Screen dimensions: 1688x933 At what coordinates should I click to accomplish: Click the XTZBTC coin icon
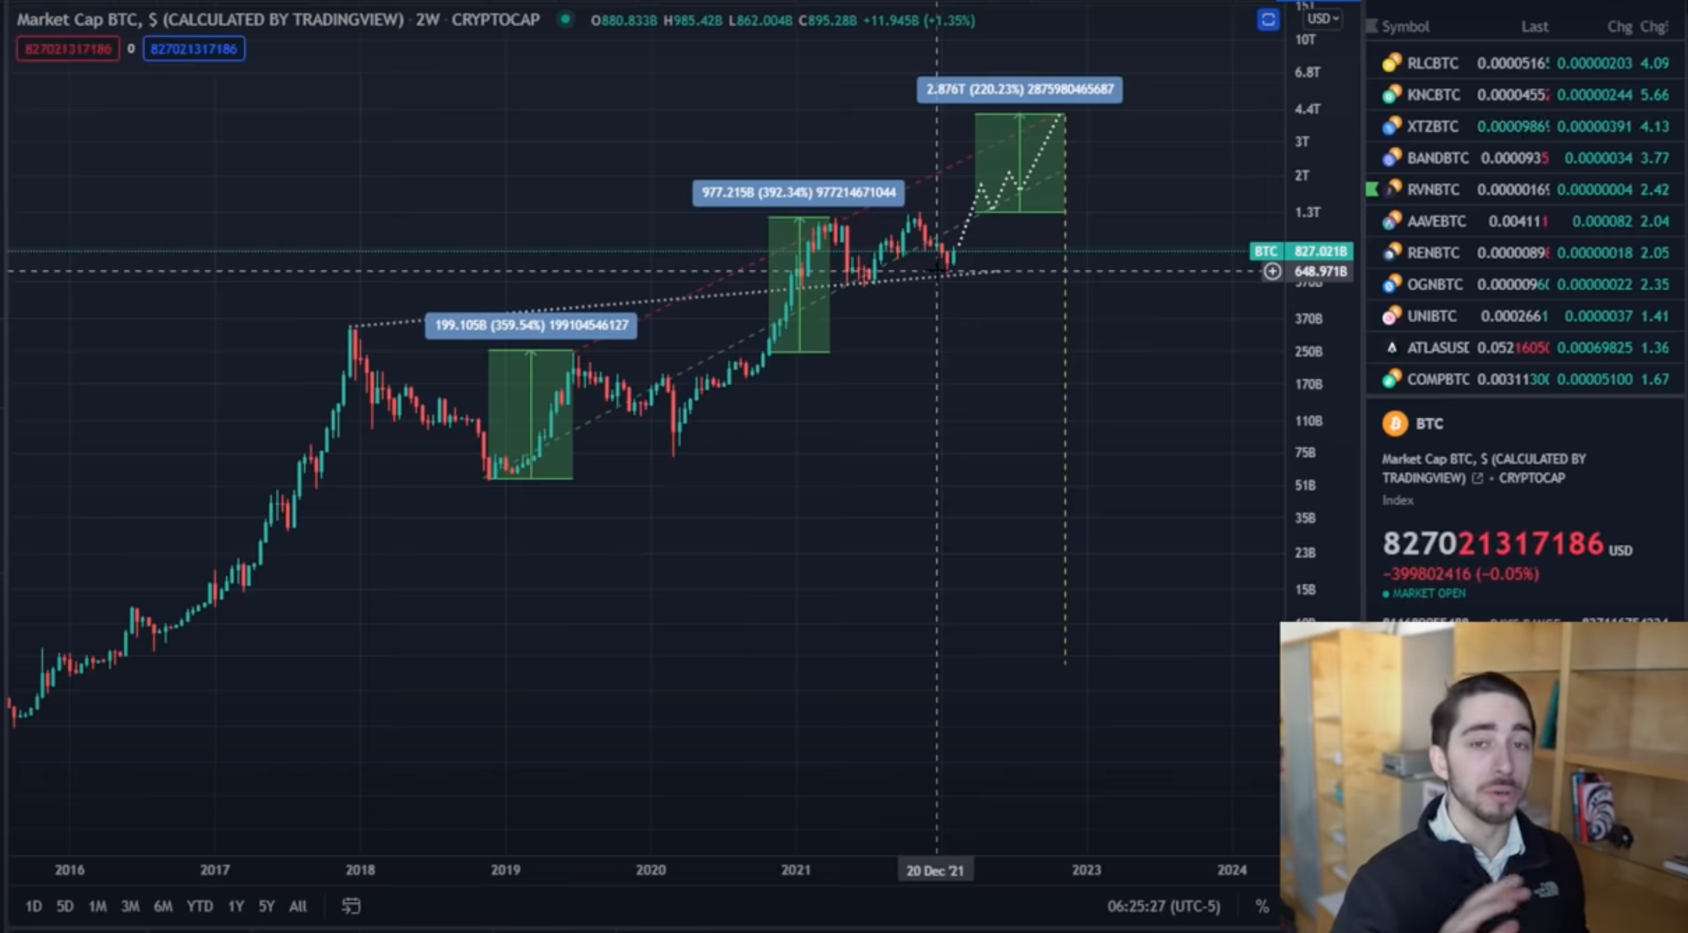click(1392, 126)
